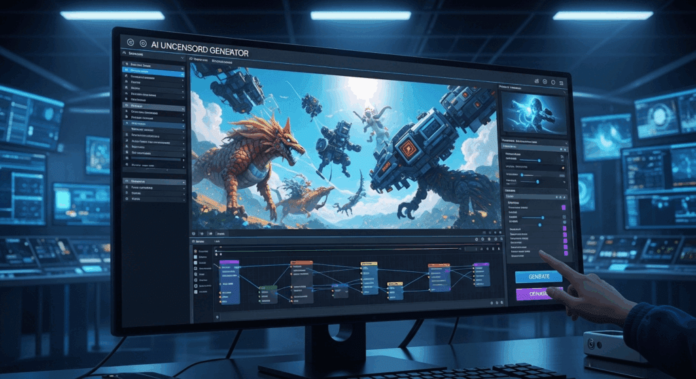The image size is (696, 379).
Task: Click the circular icon left of hamburger menu
Action: (553, 83)
